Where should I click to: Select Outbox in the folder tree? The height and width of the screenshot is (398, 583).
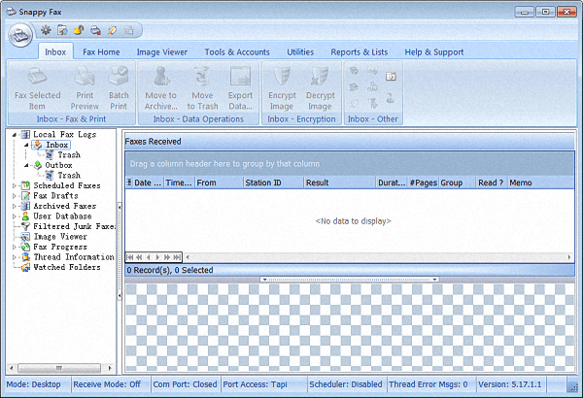point(58,165)
